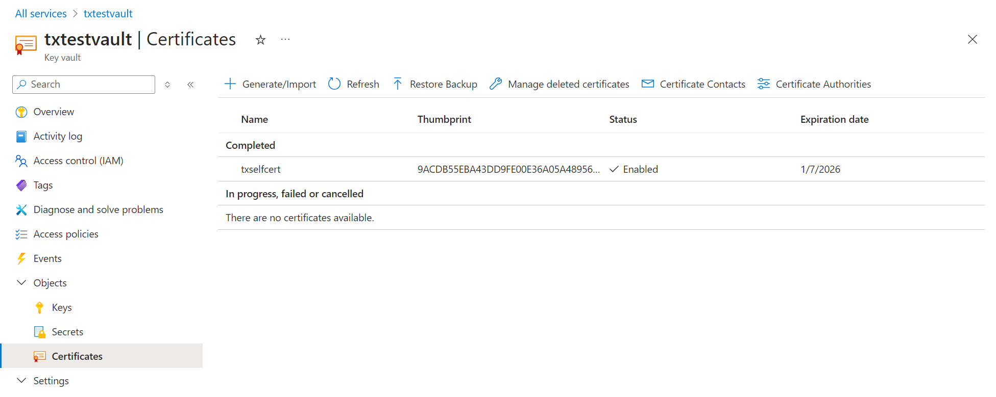Click the Events lightning bolt icon

(21, 259)
